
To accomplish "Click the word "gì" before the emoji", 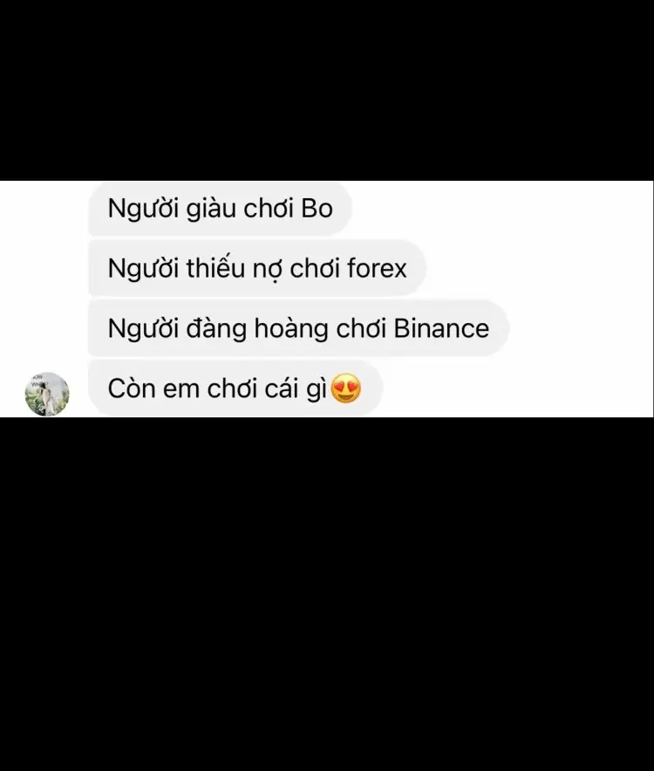I will point(317,389).
